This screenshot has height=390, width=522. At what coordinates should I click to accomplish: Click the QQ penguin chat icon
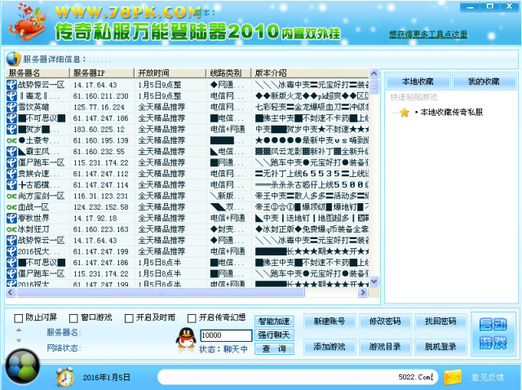pos(185,338)
